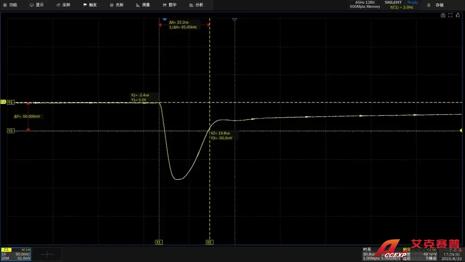
Task: Click the Y2= -50.0mV cursor label
Action: click(x=222, y=137)
